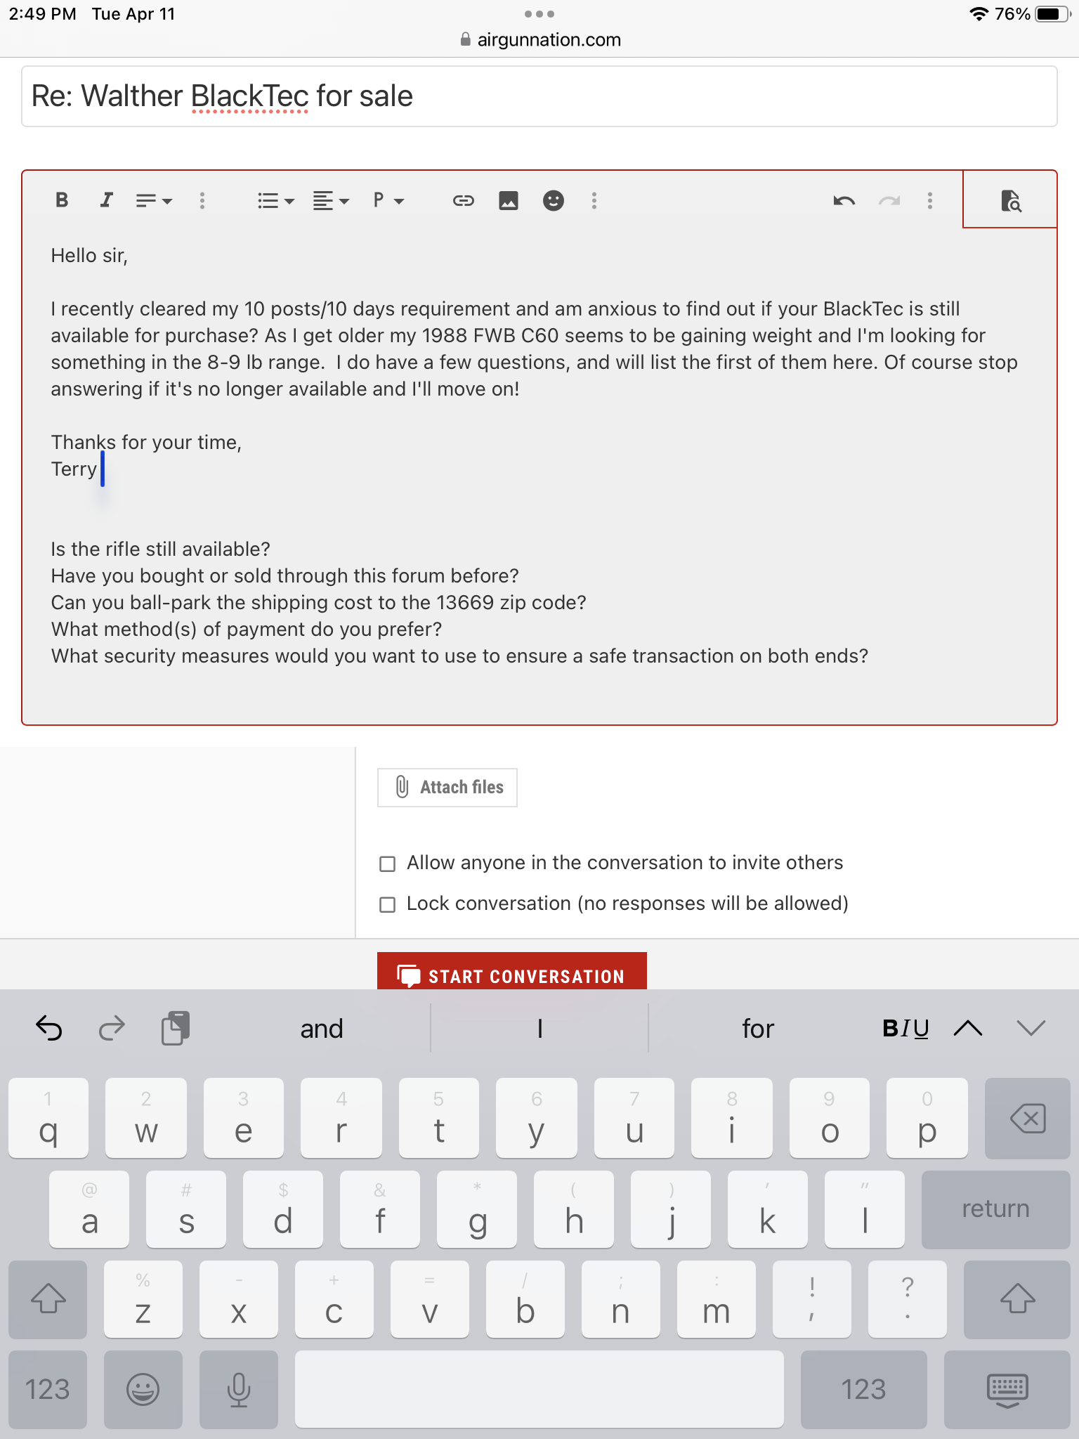Tap the space bar
Viewport: 1079px width, 1439px height.
coord(539,1389)
